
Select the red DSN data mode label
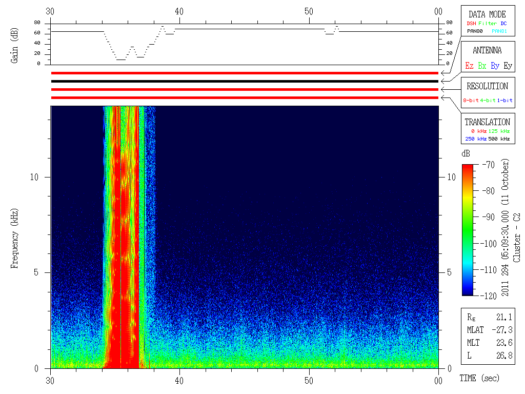(x=471, y=24)
